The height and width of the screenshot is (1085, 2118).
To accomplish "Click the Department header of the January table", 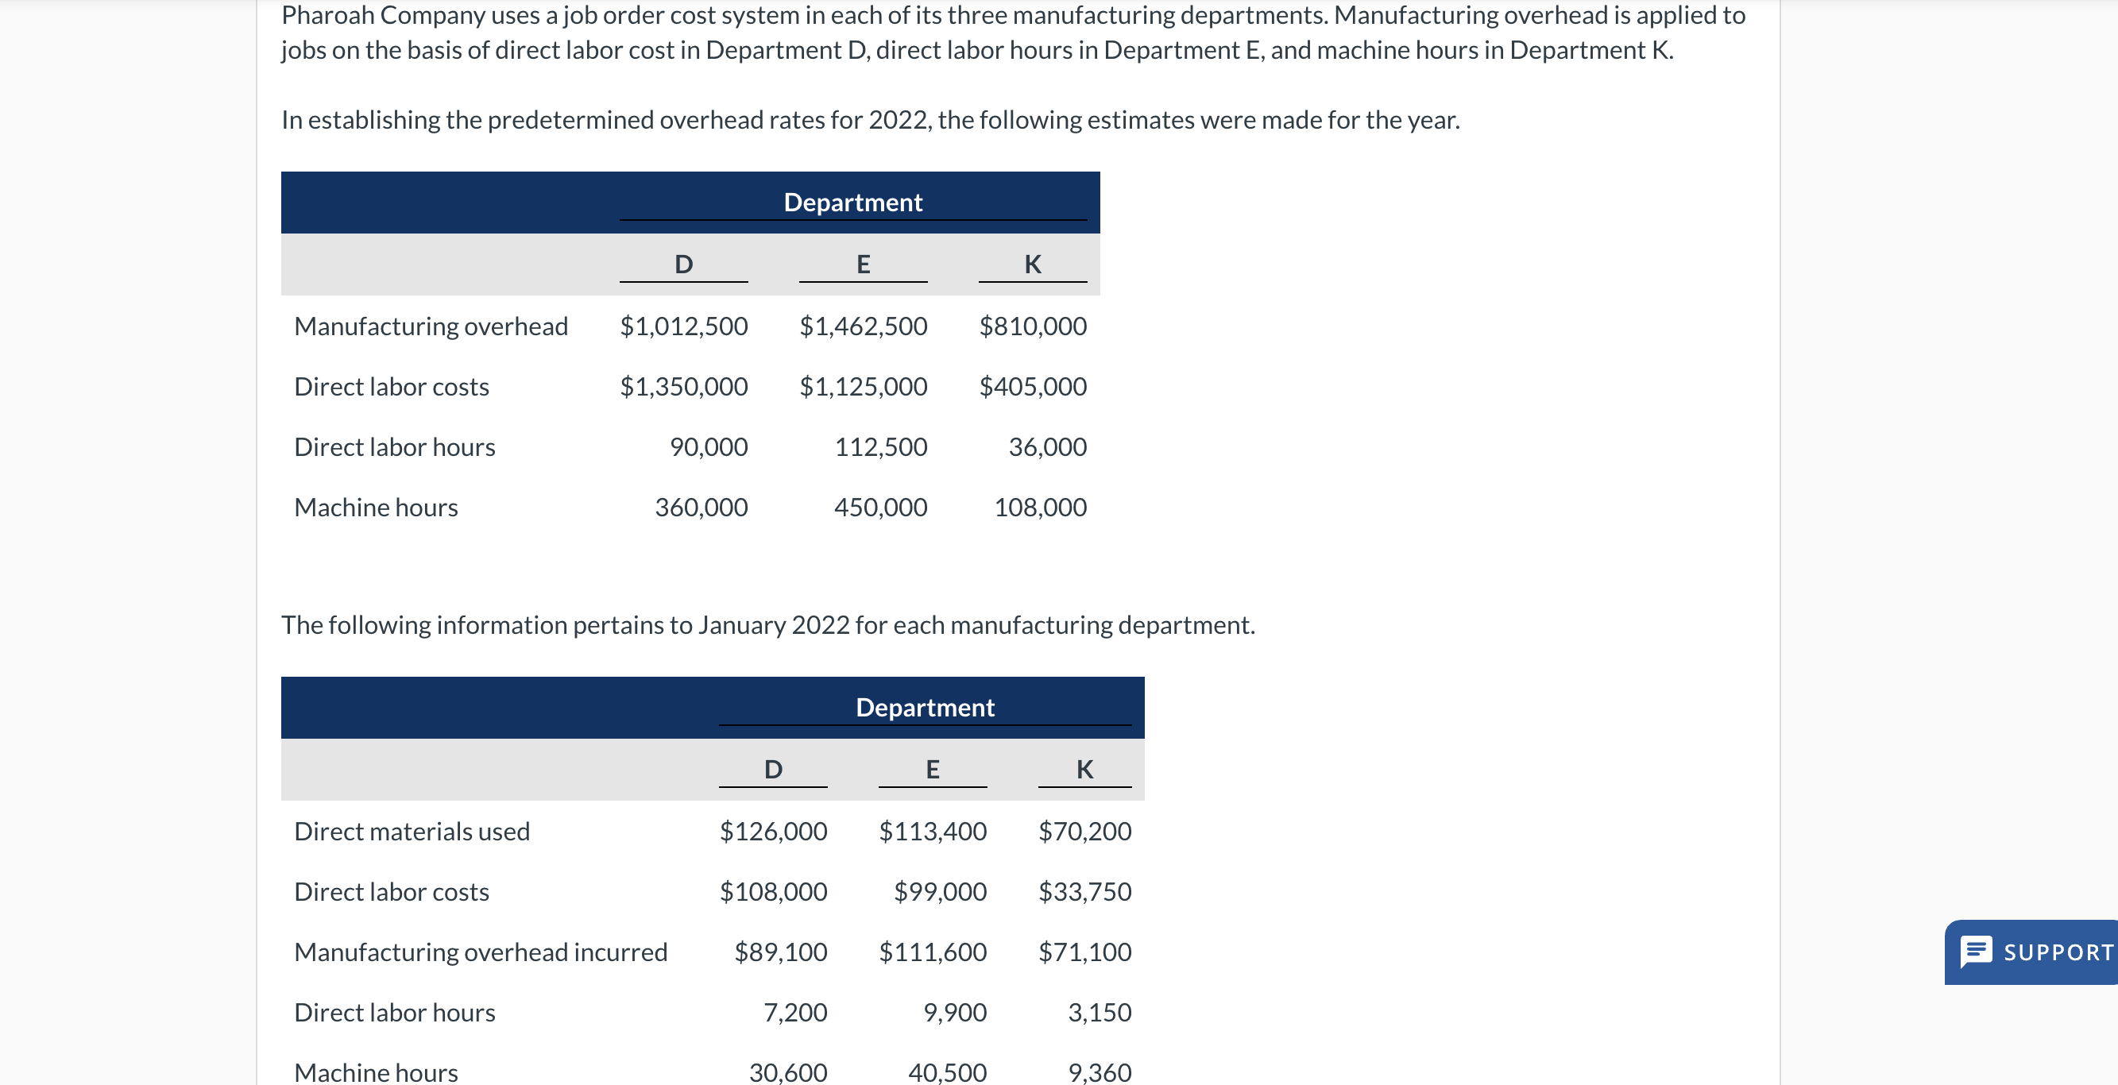I will coord(926,707).
